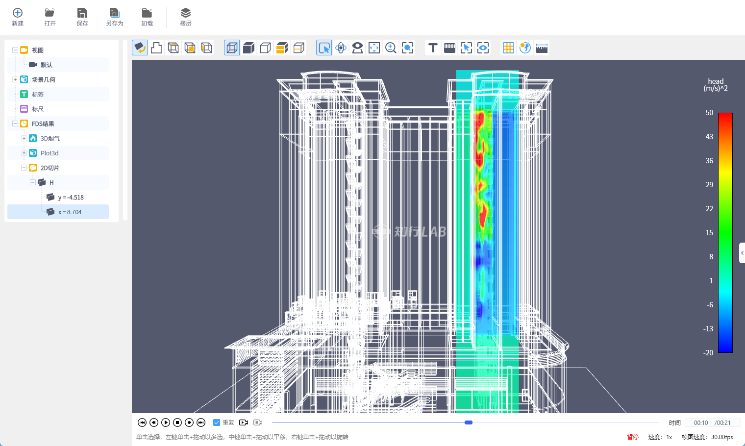Toggle the cube section slice display mode
The image size is (745, 446).
299,48
